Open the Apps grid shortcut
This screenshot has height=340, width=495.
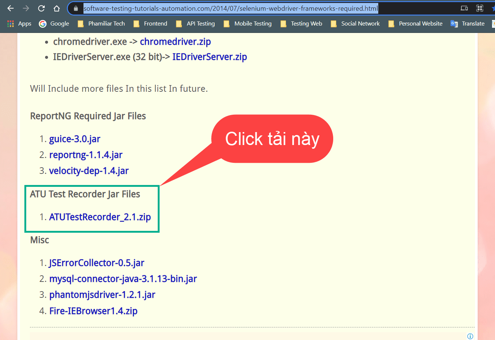(19, 24)
